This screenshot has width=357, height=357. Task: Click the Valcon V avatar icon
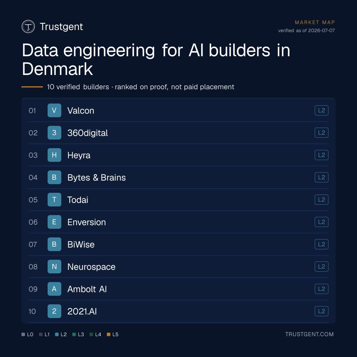[54, 110]
